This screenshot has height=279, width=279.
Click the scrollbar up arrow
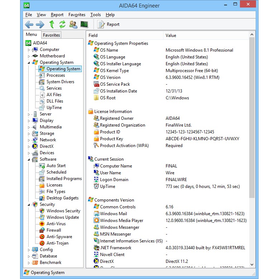252,34
